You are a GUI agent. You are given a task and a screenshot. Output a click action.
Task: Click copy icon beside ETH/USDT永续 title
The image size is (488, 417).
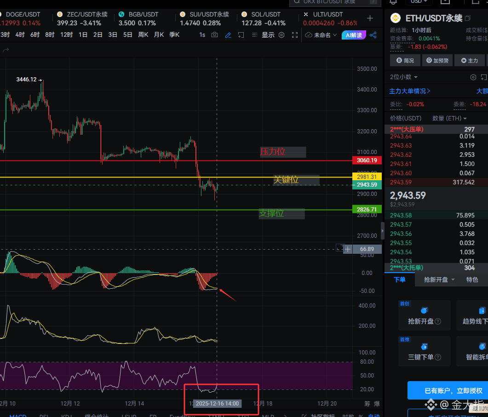click(467, 18)
